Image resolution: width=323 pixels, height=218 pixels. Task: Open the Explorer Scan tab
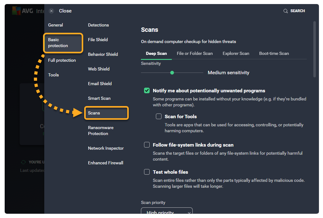[x=236, y=53]
